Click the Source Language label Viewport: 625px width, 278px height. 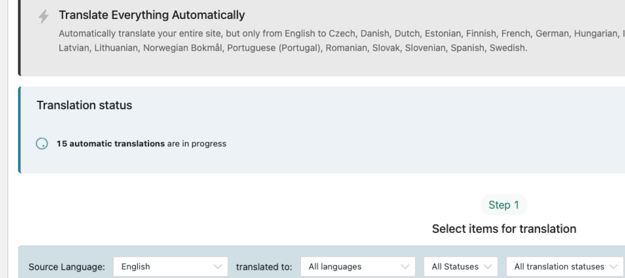pos(66,267)
